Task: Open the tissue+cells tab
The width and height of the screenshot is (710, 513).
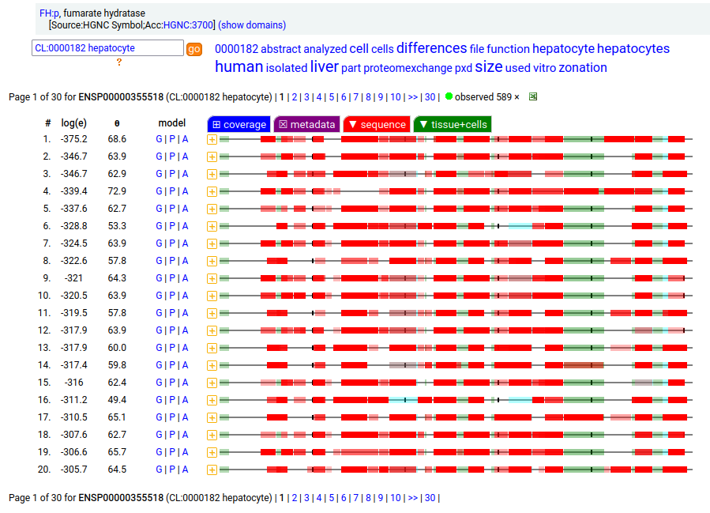Action: coord(453,124)
